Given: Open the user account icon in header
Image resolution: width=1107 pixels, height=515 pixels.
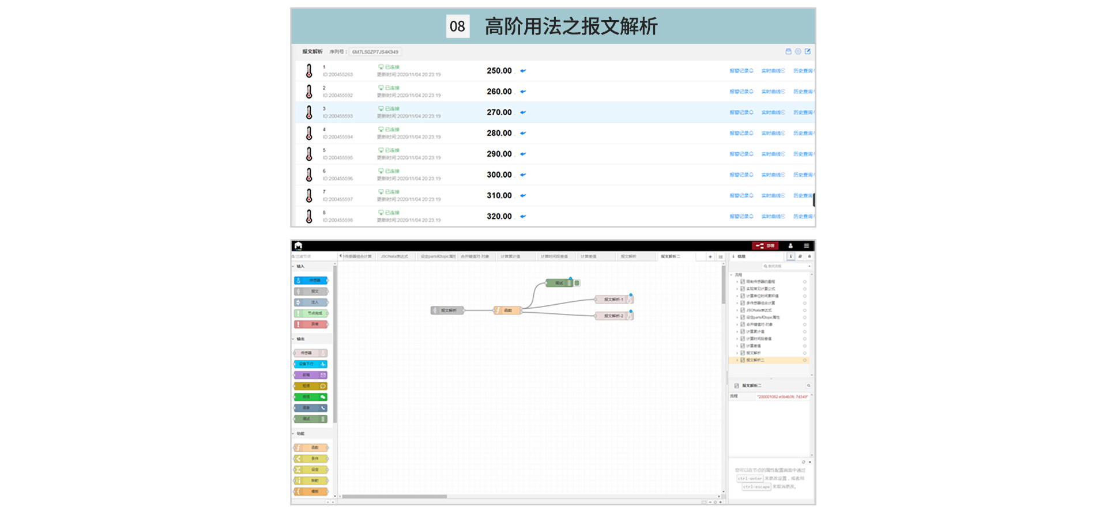Looking at the screenshot, I should (790, 246).
